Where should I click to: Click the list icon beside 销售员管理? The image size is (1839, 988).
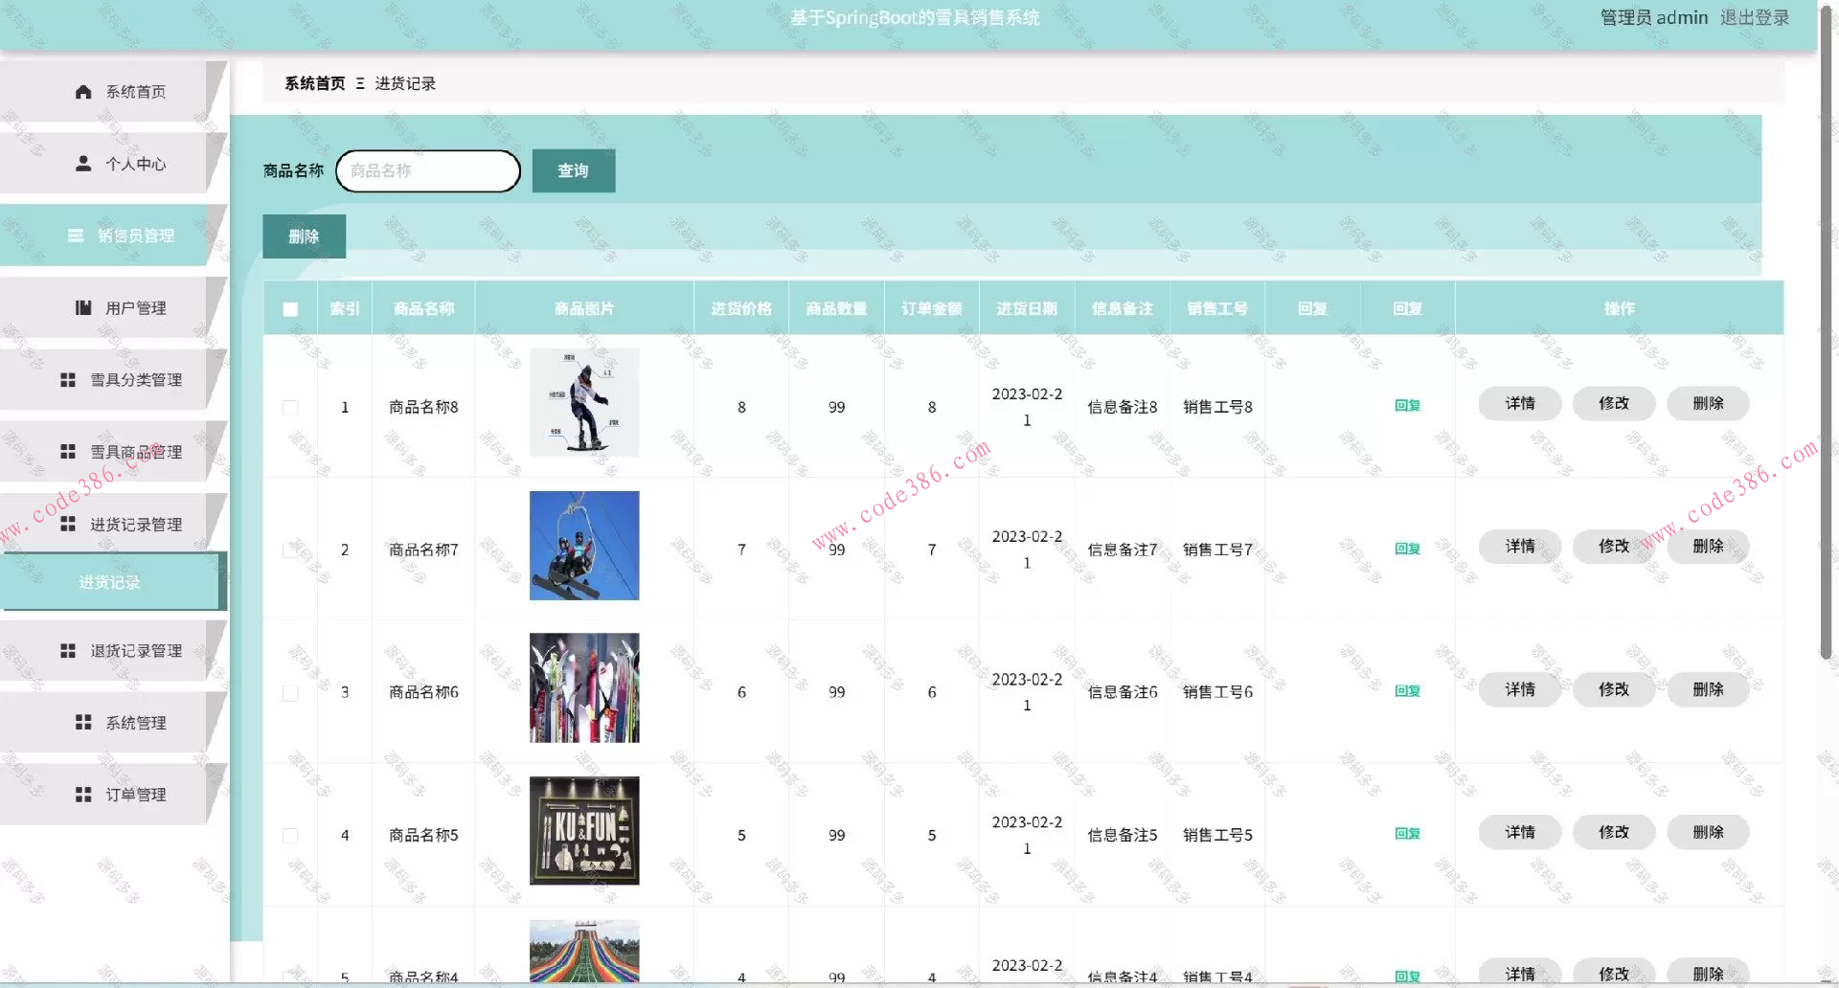(76, 236)
